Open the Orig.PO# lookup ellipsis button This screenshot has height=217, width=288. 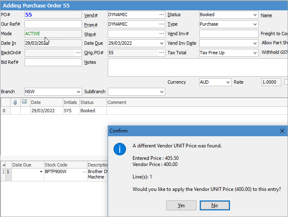[x=161, y=53]
